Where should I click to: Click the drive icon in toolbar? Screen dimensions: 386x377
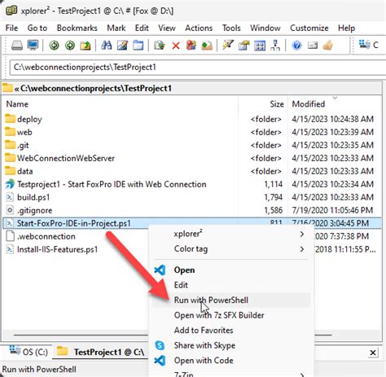coord(17,46)
